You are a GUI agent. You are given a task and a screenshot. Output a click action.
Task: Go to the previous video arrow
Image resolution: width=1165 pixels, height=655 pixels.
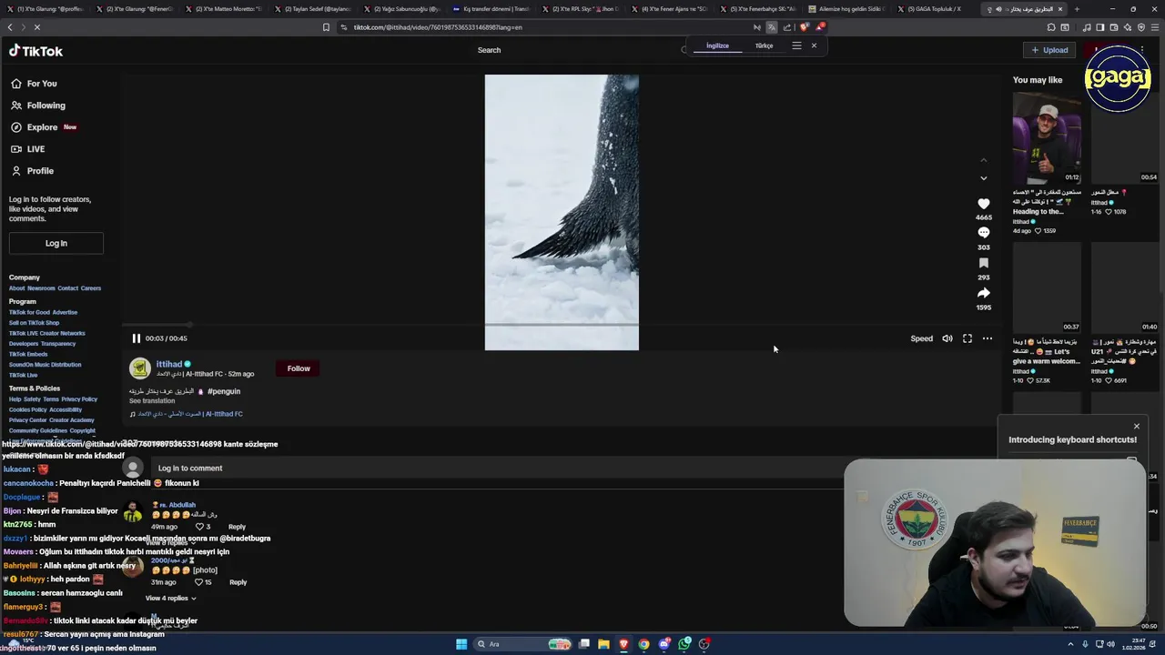click(983, 160)
